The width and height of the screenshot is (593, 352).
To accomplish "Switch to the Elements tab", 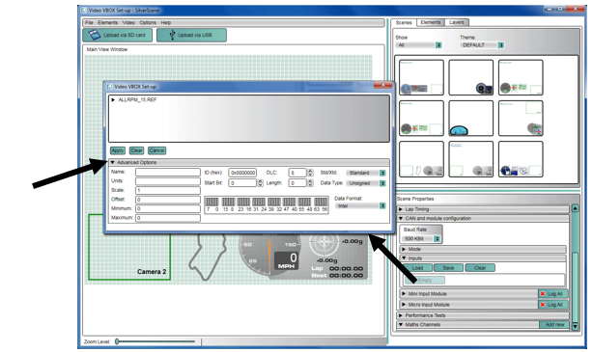I will [x=431, y=22].
